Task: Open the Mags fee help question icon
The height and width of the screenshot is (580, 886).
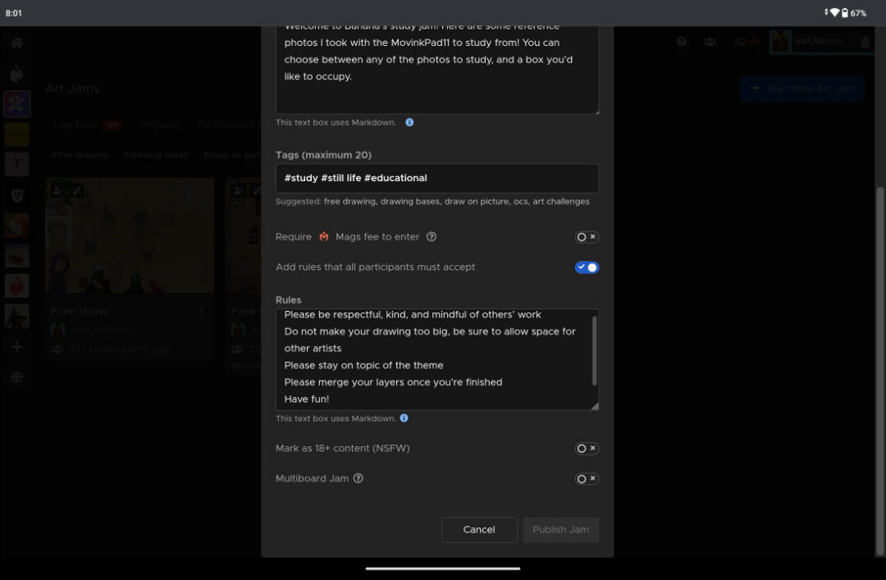Action: click(x=432, y=237)
